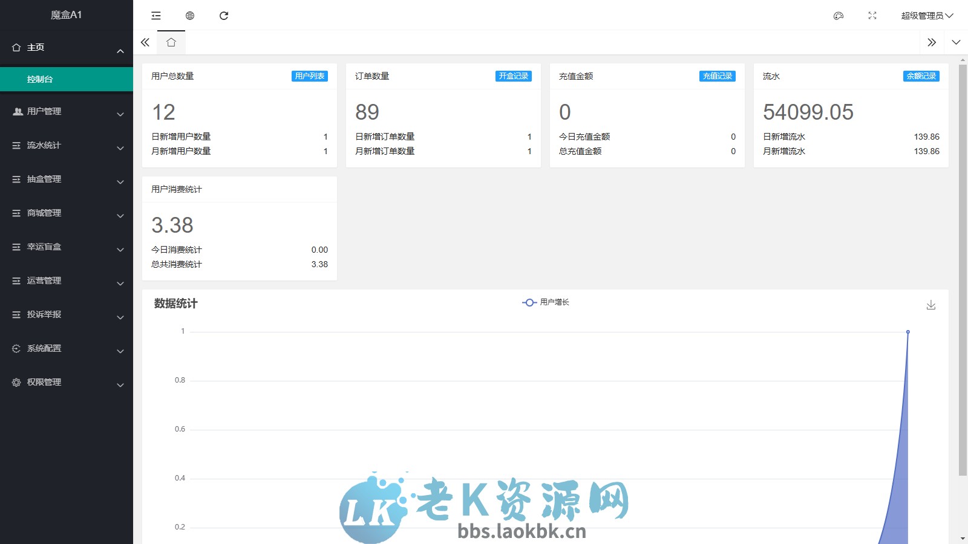
Task: Open 用户列表 from the user count card
Action: (310, 76)
